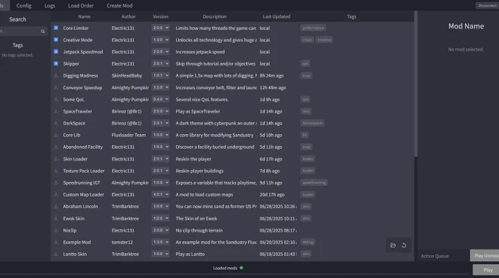Click the search magnifier icon
The image size is (499, 278).
(43, 31)
